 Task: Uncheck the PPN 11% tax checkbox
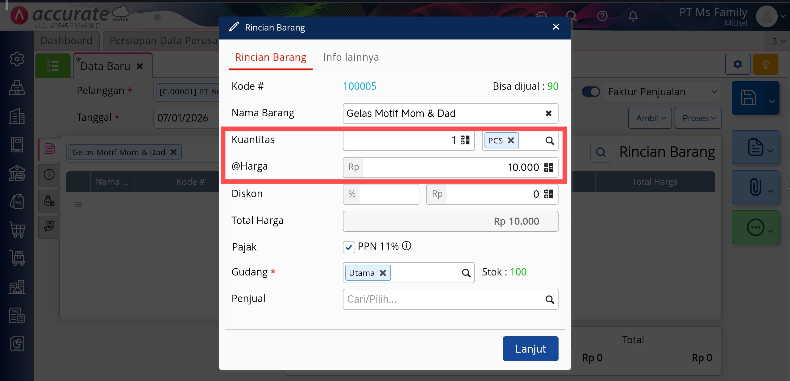point(349,247)
